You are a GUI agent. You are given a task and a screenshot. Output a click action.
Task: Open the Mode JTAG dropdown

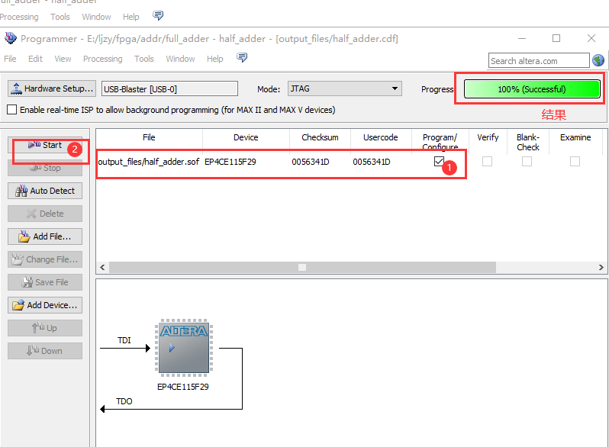[344, 88]
